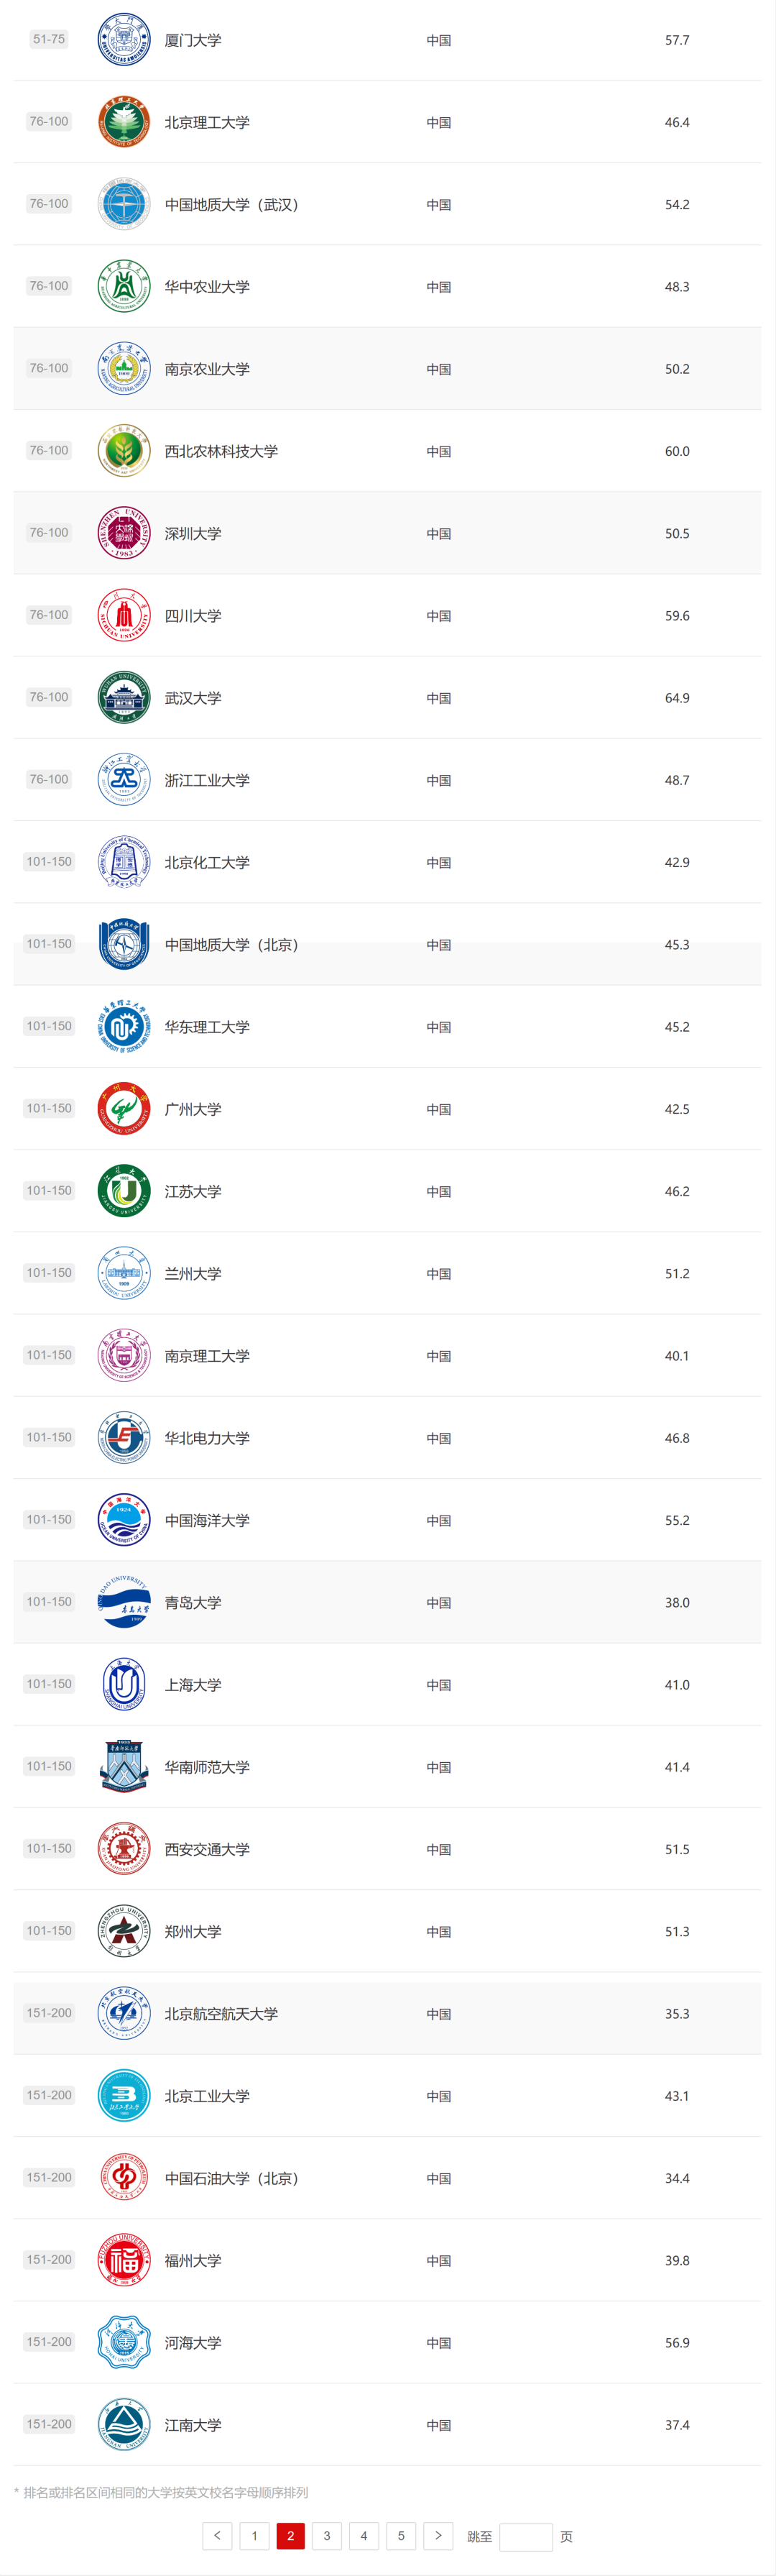Switch to page 3 of rankings
Image resolution: width=776 pixels, height=2576 pixels.
coord(327,2535)
